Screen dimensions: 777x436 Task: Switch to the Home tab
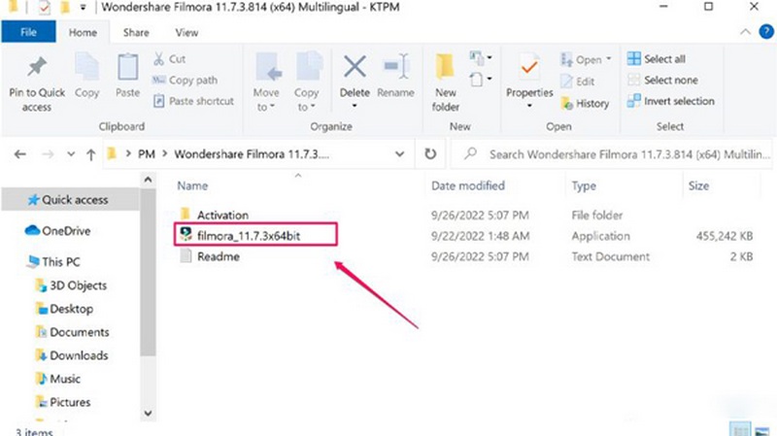[x=83, y=33]
